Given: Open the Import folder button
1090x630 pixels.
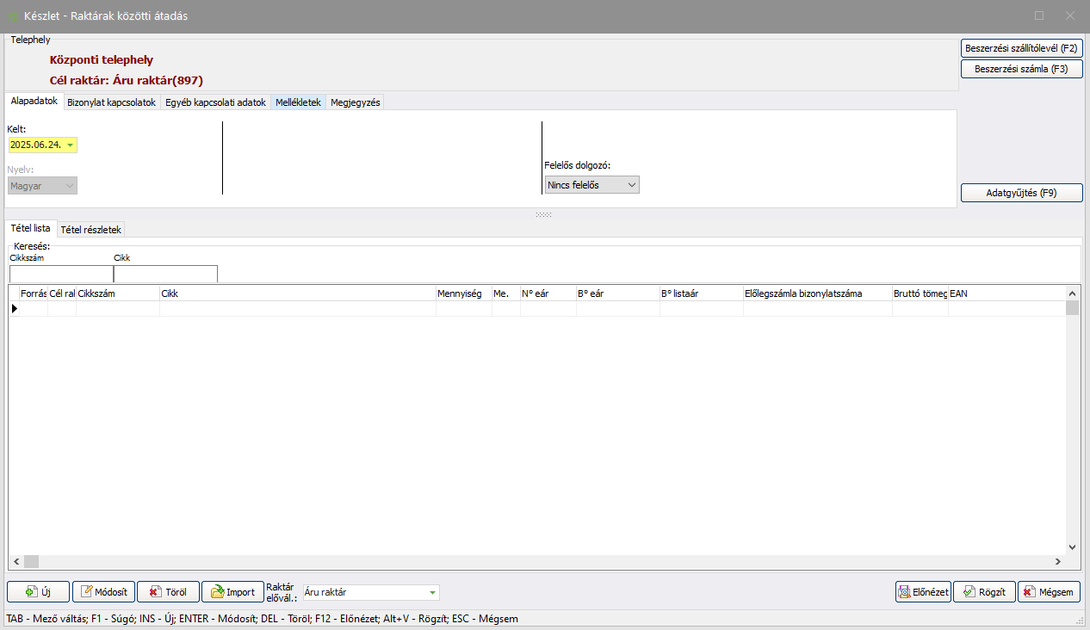Looking at the screenshot, I should point(232,592).
